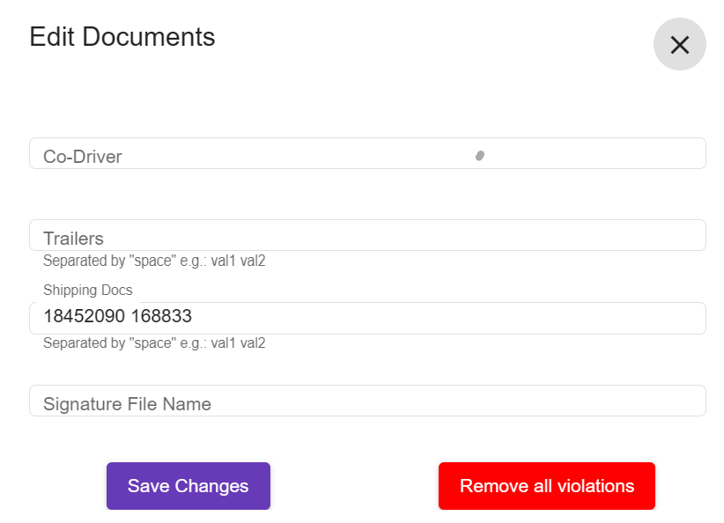Place the cursor on the 168833 value
724x523 pixels.
click(161, 316)
